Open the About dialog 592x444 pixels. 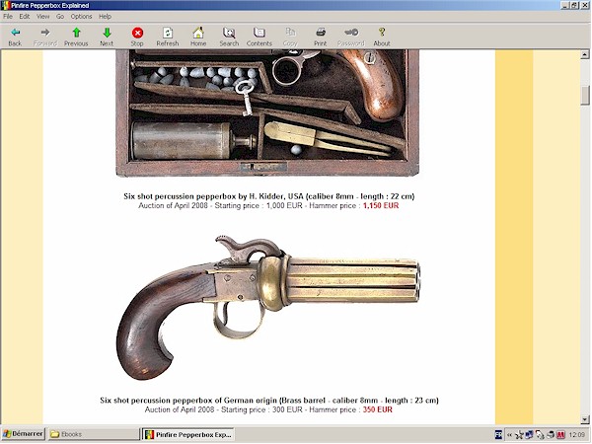coord(382,37)
